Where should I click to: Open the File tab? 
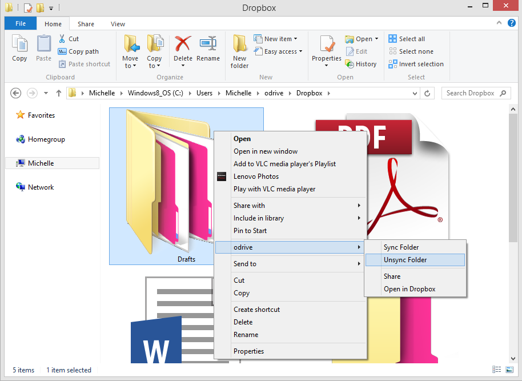(x=21, y=23)
